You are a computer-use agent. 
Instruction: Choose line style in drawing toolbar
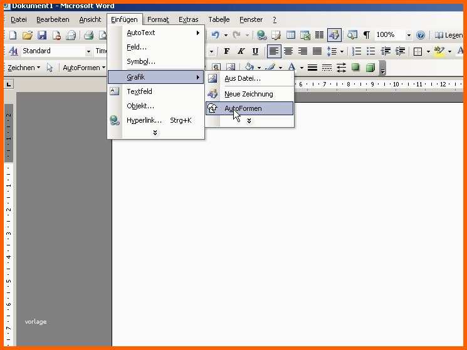point(312,68)
